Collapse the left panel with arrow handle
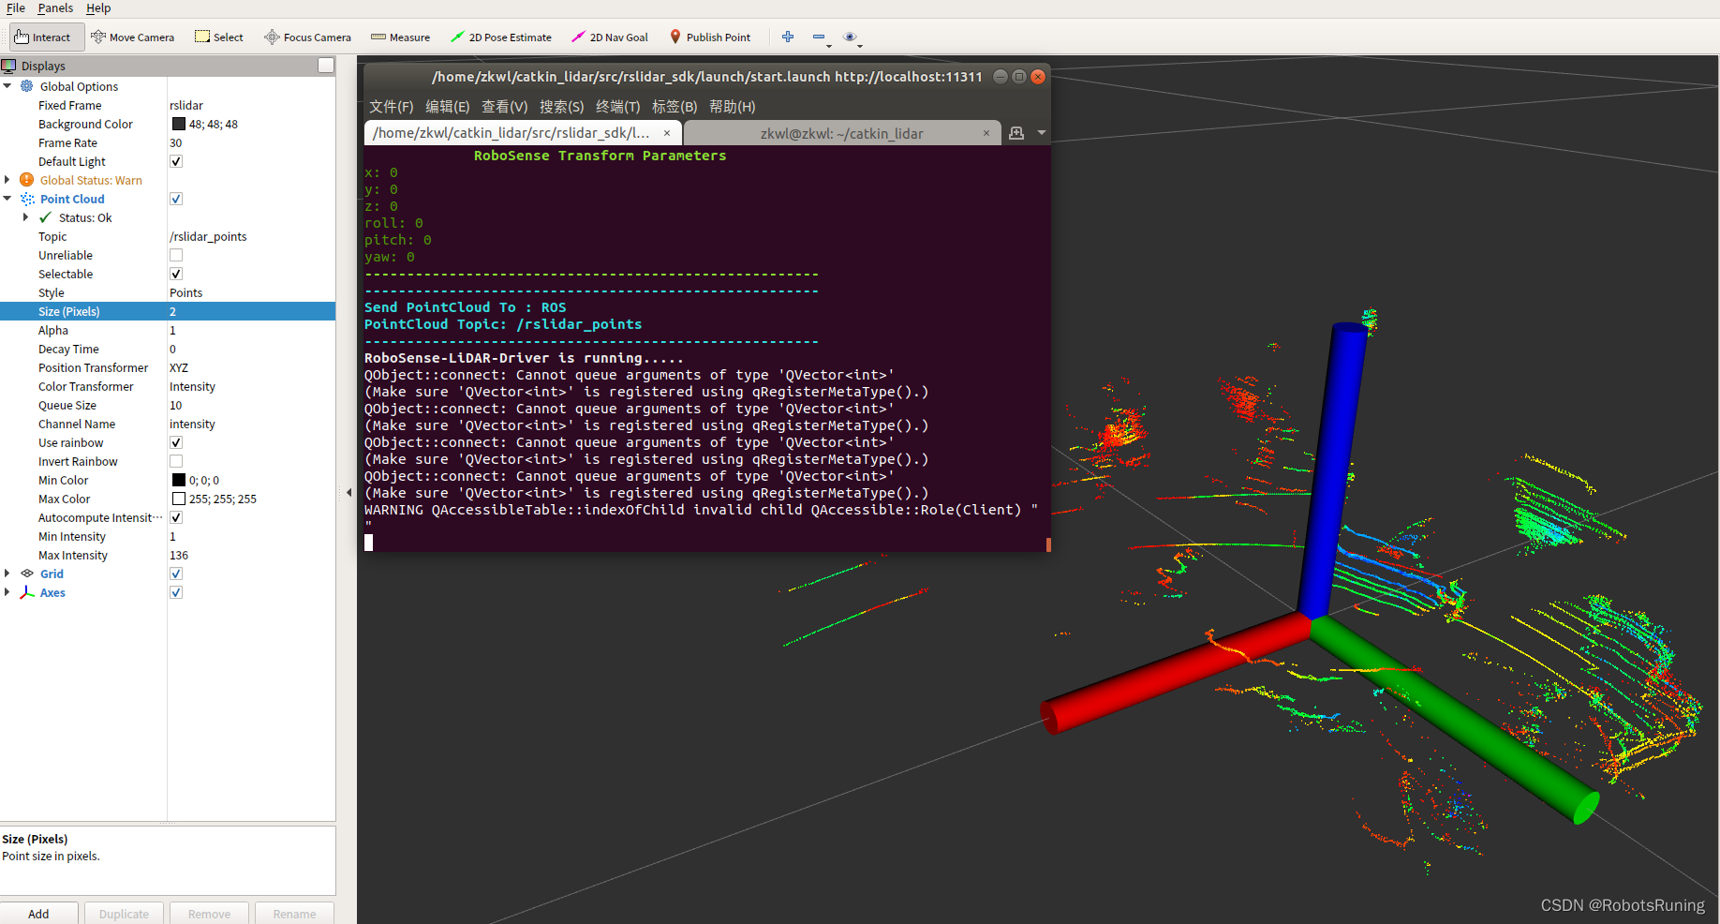 [349, 492]
